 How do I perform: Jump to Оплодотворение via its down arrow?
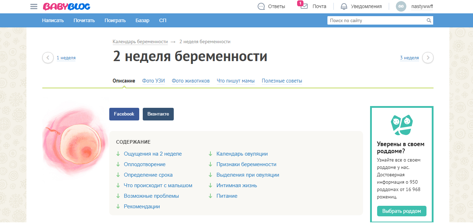[118, 164]
